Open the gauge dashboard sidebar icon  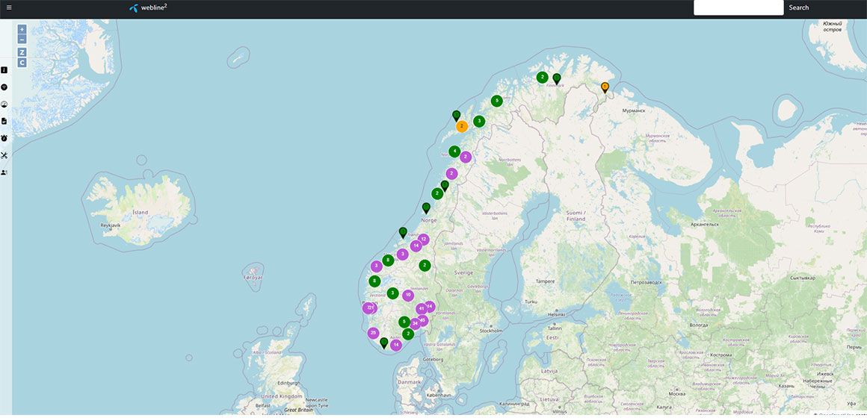coord(4,104)
